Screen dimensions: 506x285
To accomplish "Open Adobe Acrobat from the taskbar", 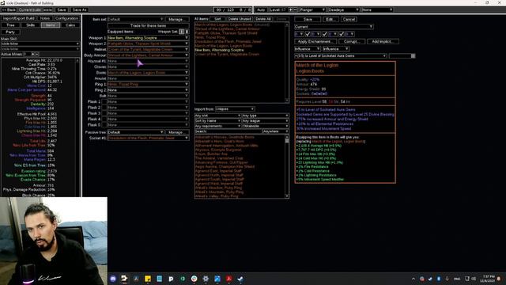I will tap(228, 279).
